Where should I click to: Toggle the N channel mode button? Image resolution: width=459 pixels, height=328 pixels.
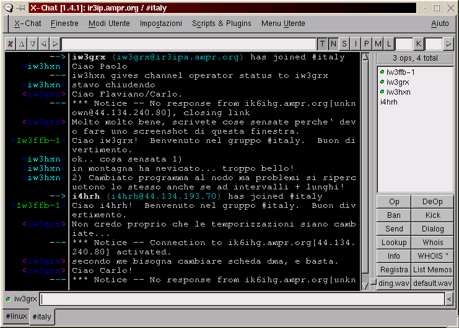(x=333, y=44)
